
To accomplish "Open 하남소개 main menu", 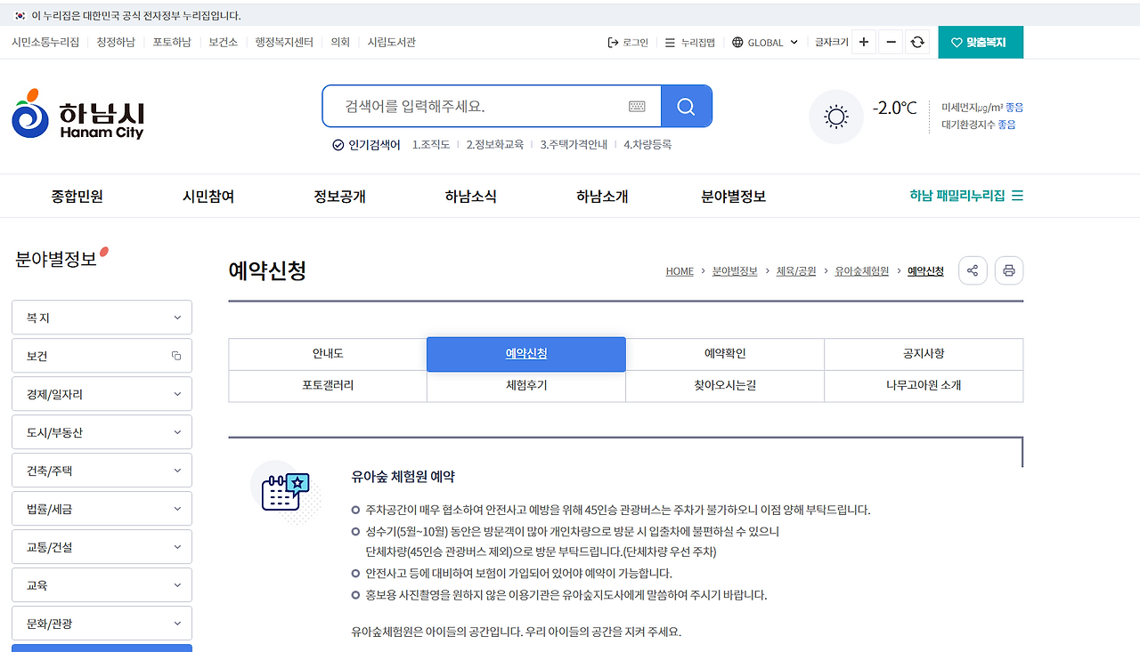I will pyautogui.click(x=602, y=197).
